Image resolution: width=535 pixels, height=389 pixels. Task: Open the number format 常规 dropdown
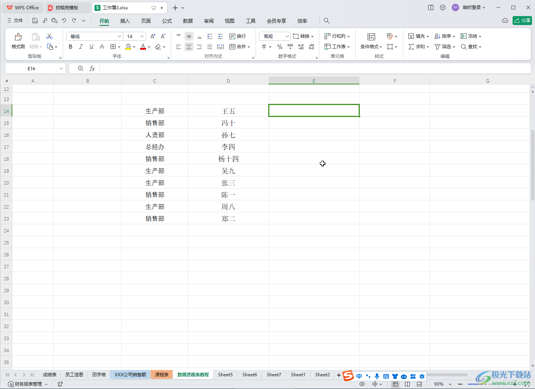(275, 36)
